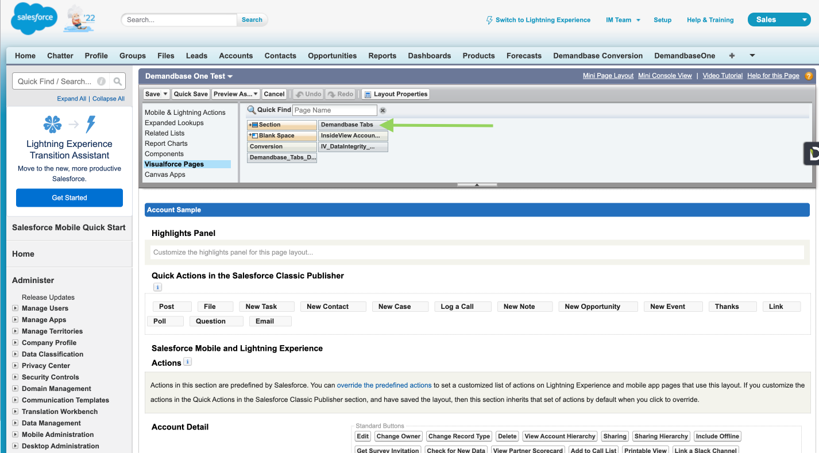Click the View Account Hierarchy button
819x453 pixels.
[x=560, y=436]
